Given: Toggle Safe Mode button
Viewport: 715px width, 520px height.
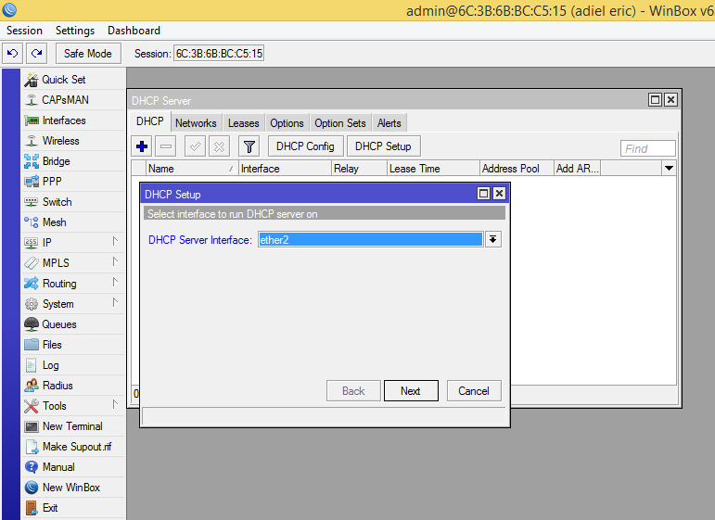Looking at the screenshot, I should 88,54.
